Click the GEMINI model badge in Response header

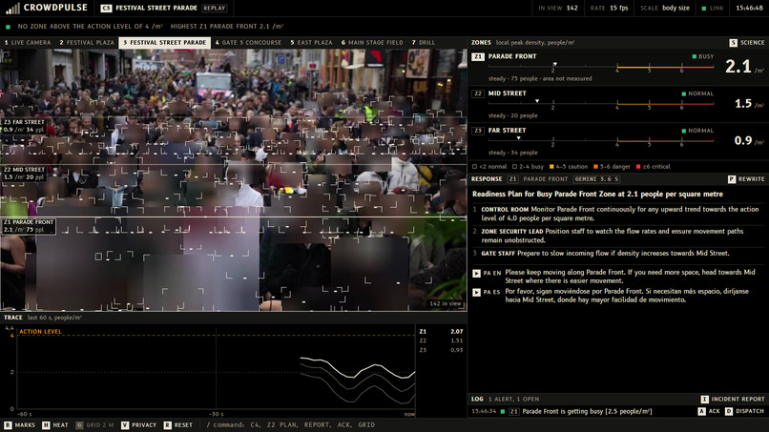(x=597, y=179)
